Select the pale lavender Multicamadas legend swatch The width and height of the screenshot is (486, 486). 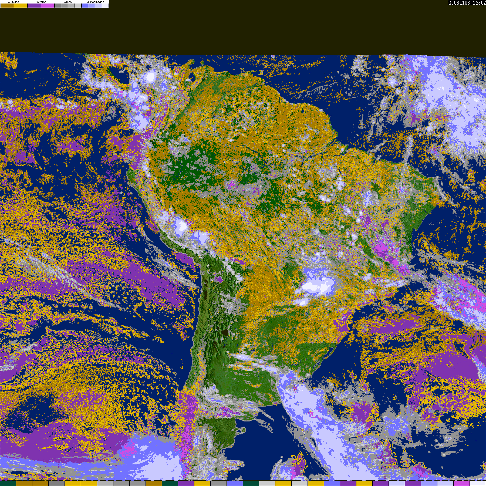pos(98,5)
